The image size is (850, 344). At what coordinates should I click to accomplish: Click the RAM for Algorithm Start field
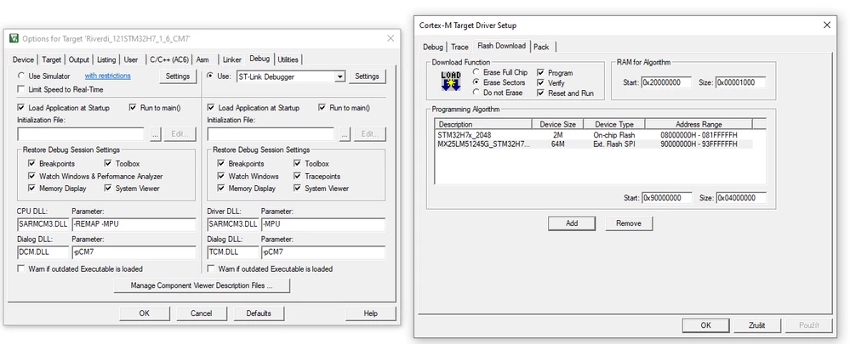coord(667,82)
